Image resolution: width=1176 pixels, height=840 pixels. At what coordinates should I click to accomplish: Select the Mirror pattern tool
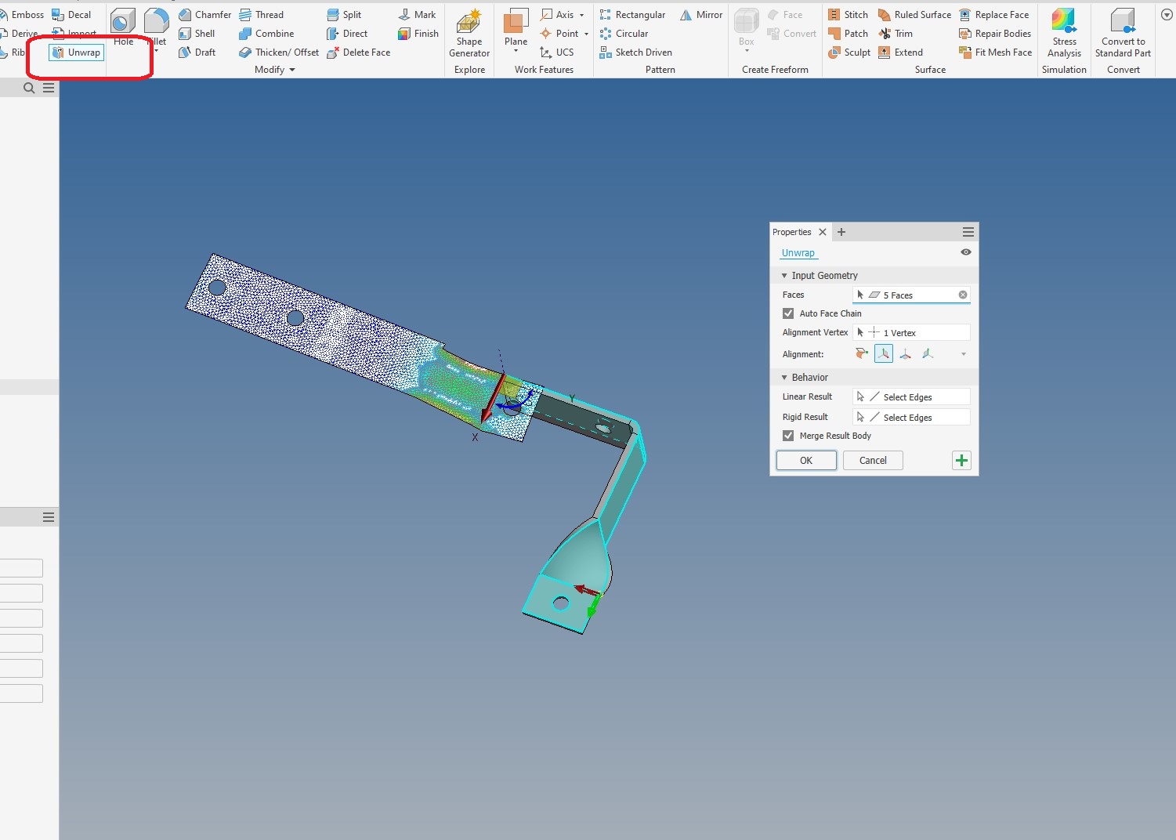[701, 15]
